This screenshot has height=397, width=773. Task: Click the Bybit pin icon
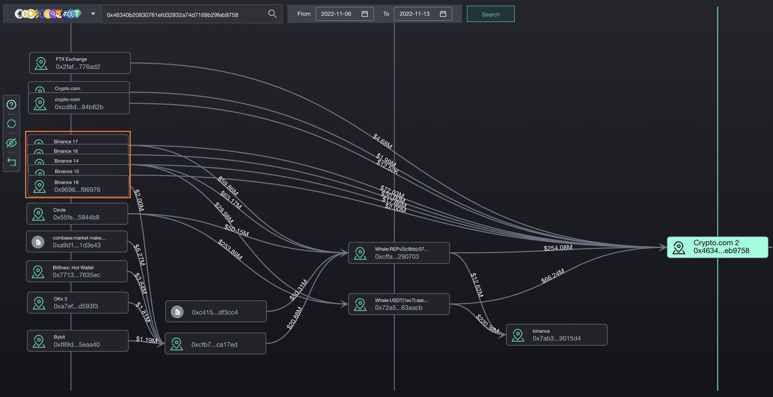[39, 341]
